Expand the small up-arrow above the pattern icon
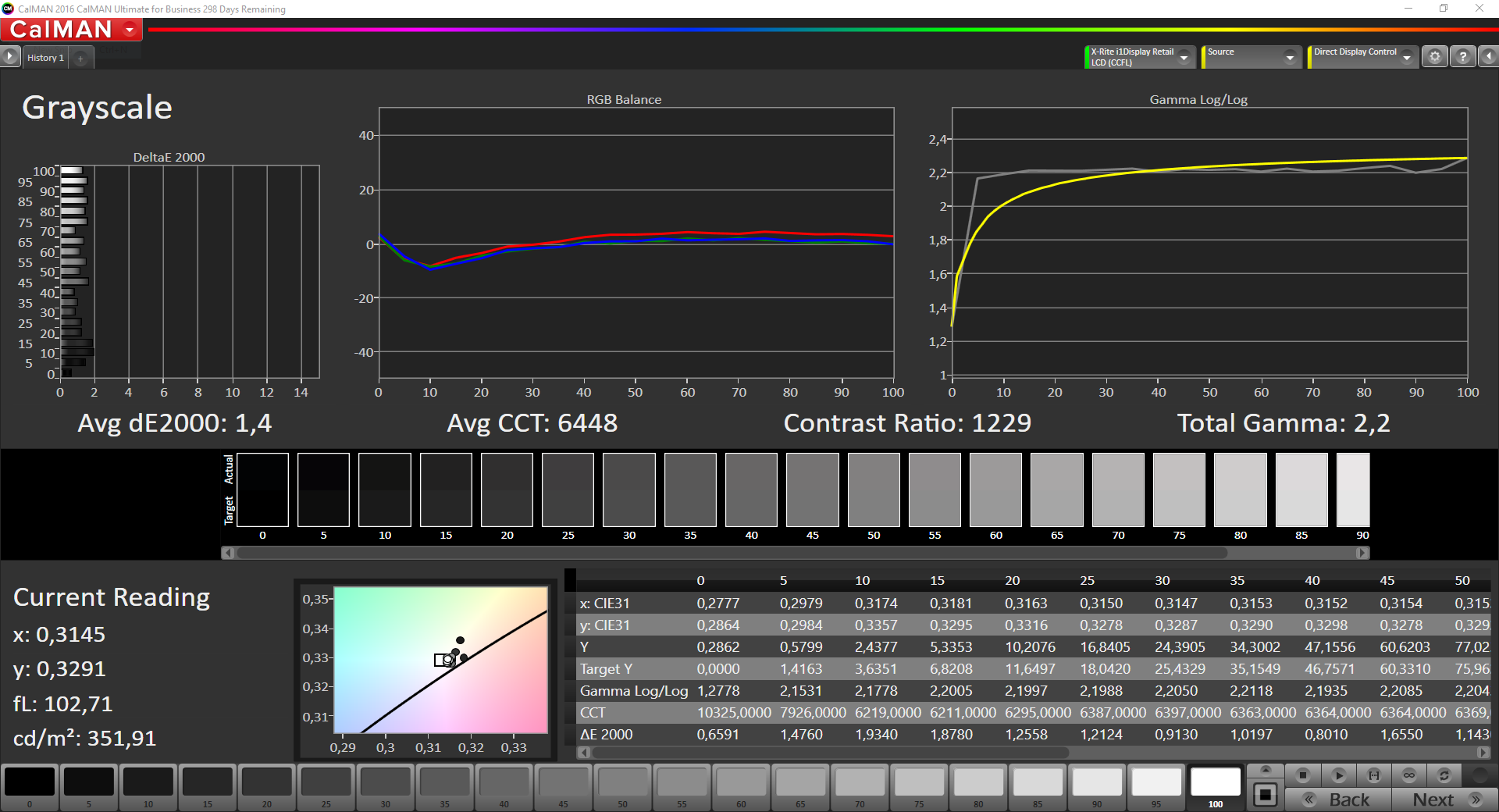1499x812 pixels. 1266,770
